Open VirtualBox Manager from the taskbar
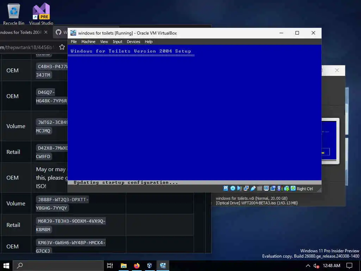Image resolution: width=361 pixels, height=271 pixels. [149, 266]
